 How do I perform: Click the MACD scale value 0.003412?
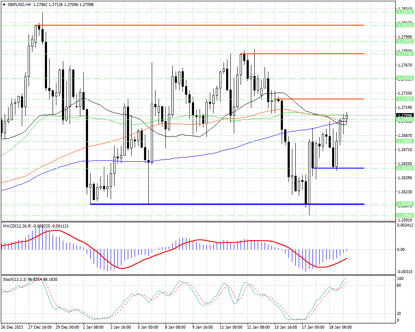[405, 225]
